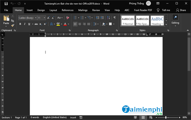Toggle Underline formatting
The image size is (191, 120).
(x=29, y=24)
